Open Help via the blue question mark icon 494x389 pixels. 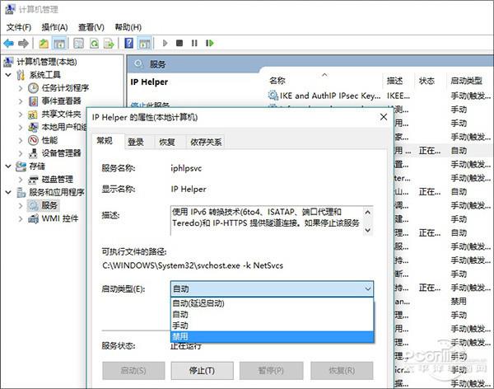tap(129, 43)
